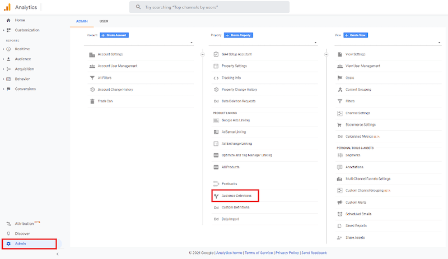The width and height of the screenshot is (448, 259).
Task: Click the Trash Can icon
Action: coord(92,101)
